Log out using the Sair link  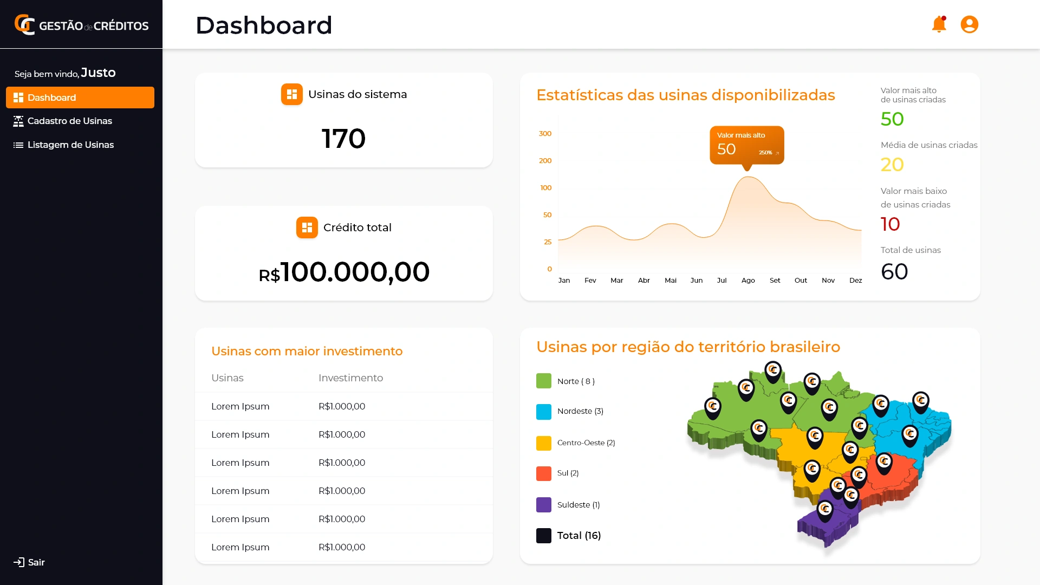point(36,562)
